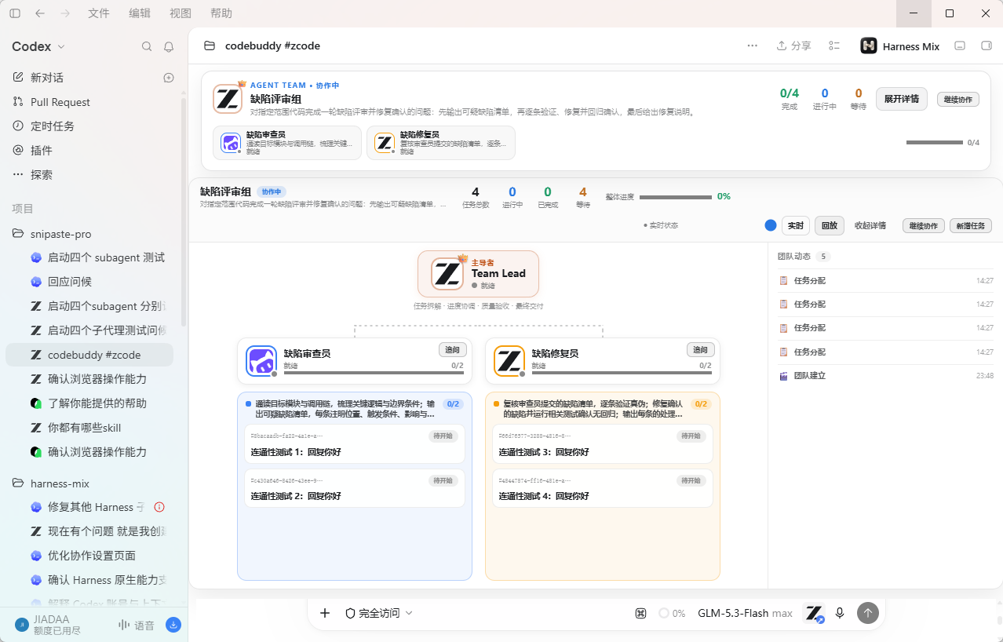Toggle the sidebar panel icon
The width and height of the screenshot is (1003, 642).
coord(15,13)
